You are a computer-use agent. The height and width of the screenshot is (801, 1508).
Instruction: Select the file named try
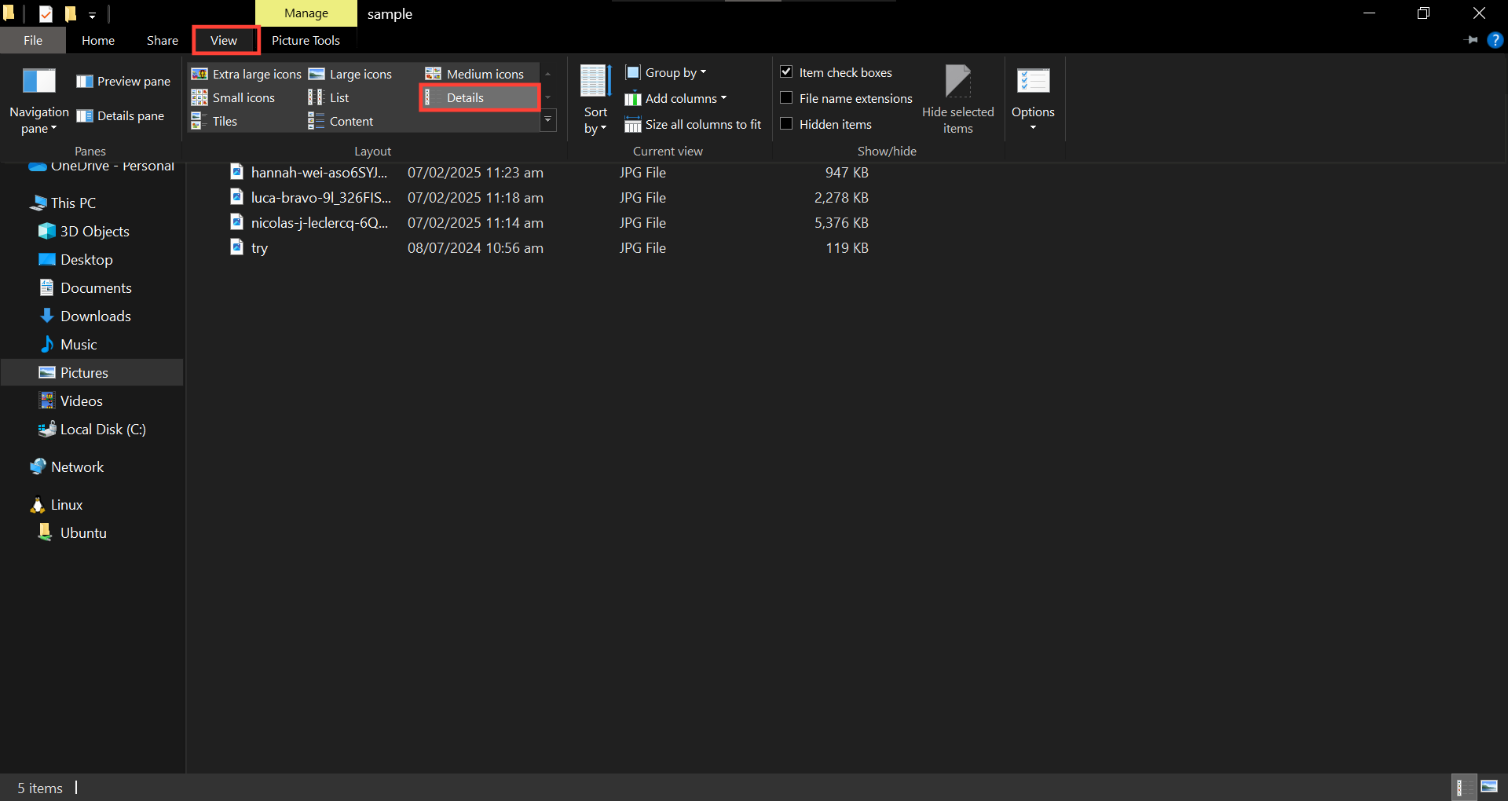pos(259,248)
